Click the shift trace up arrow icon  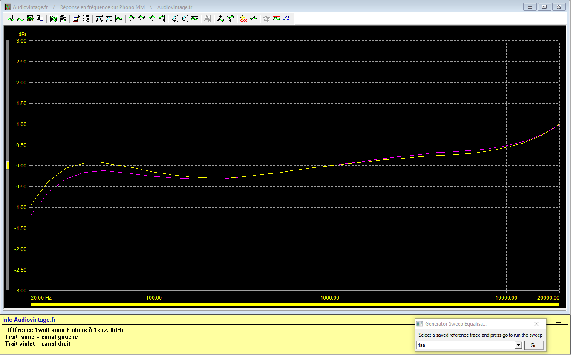tap(221, 18)
